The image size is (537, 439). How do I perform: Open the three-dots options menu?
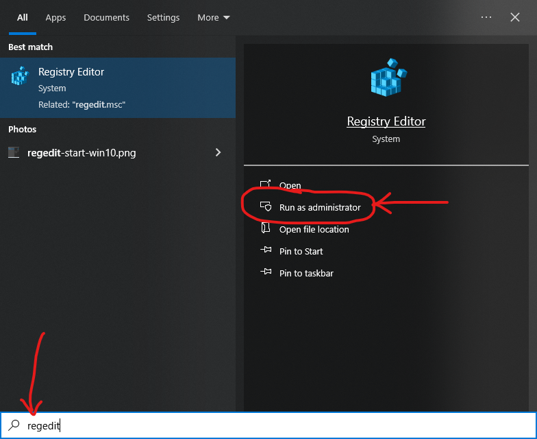(x=486, y=17)
